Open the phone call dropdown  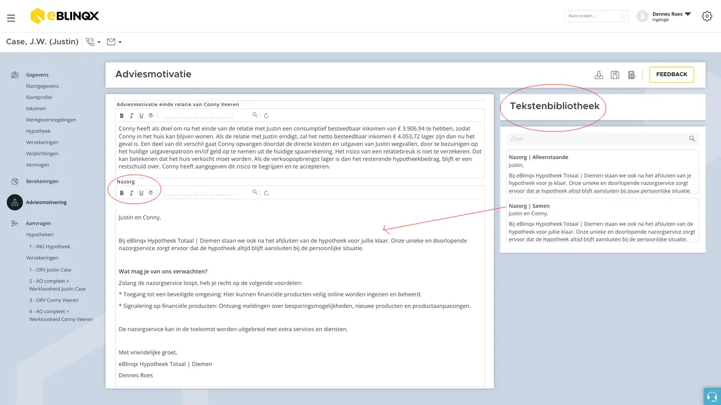[93, 42]
